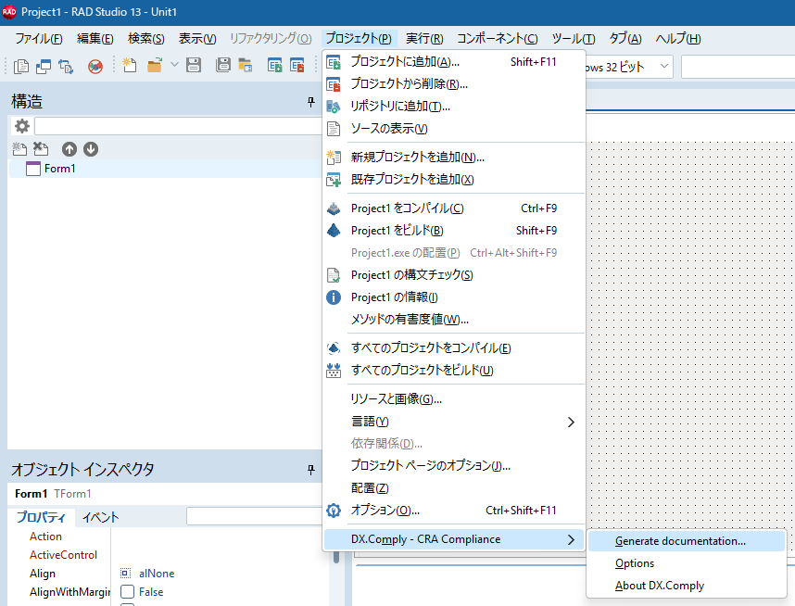Open オプション(O)... project options
The height and width of the screenshot is (606, 795).
tap(454, 511)
